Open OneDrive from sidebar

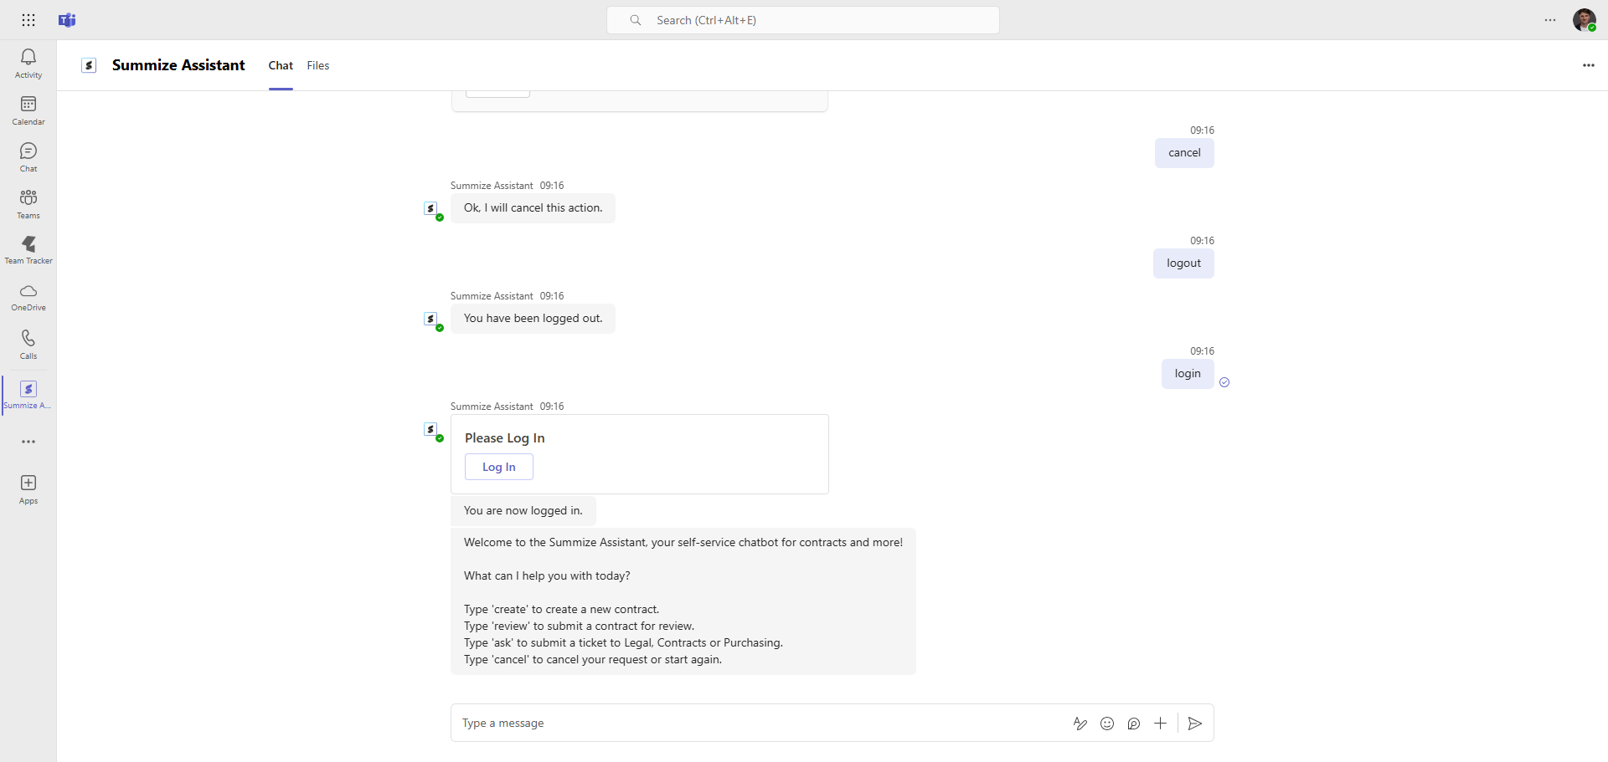28,297
